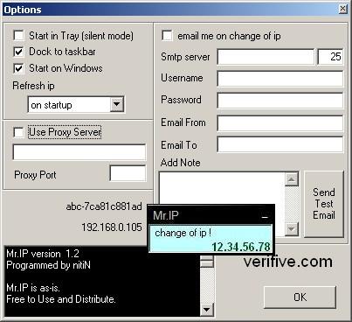Click Send Test Email button
The width and height of the screenshot is (352, 322).
(324, 204)
